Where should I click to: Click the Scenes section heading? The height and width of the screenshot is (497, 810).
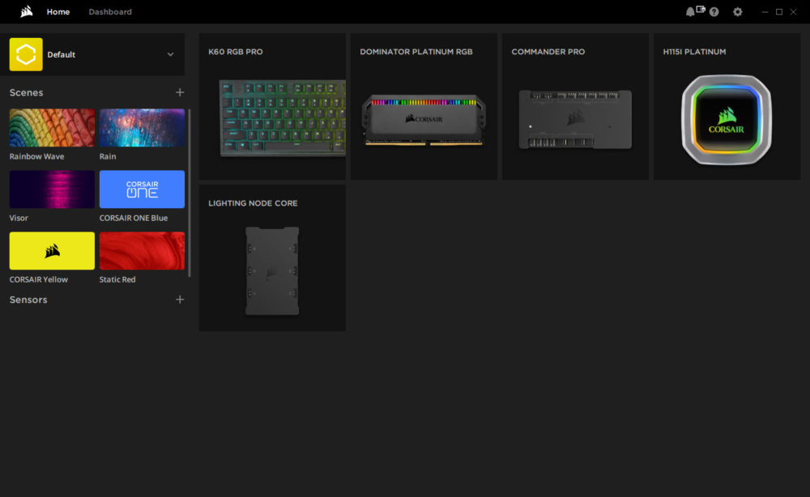27,92
